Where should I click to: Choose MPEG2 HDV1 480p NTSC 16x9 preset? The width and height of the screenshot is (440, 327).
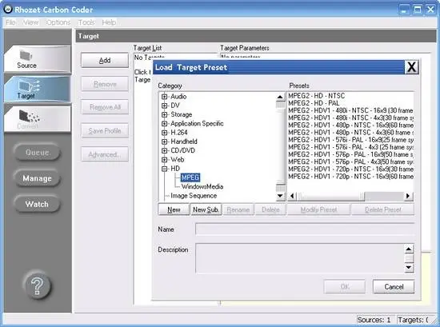pyautogui.click(x=350, y=125)
